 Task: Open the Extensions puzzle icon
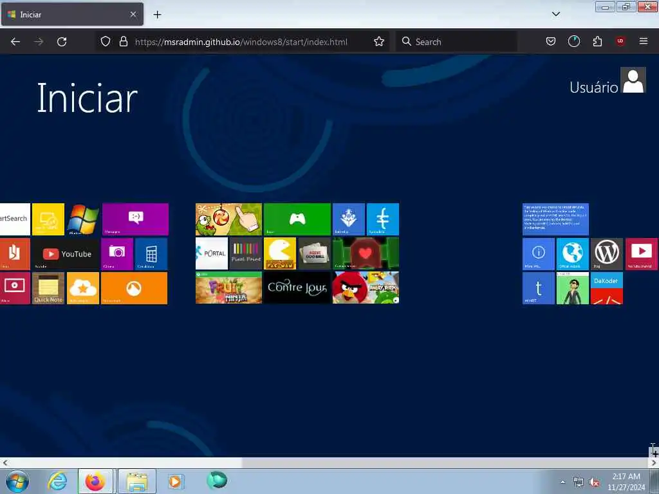pyautogui.click(x=597, y=42)
